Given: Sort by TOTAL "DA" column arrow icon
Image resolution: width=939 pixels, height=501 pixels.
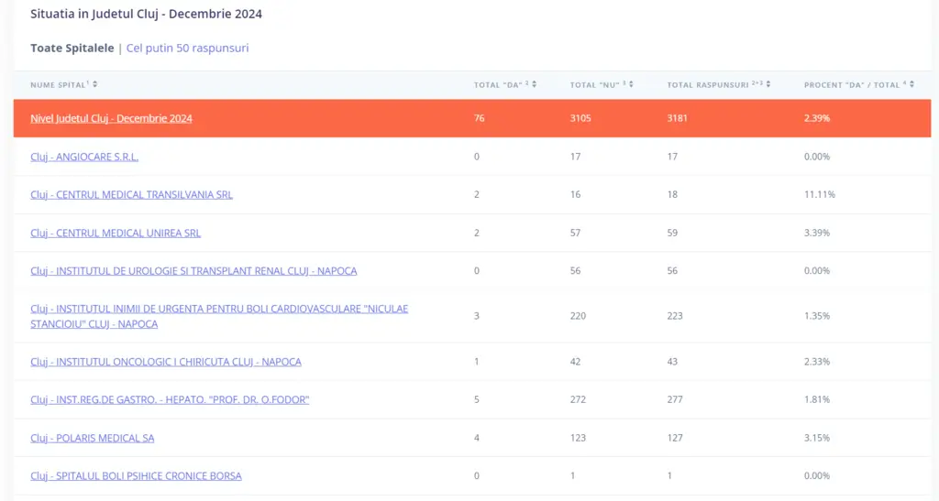Looking at the screenshot, I should (535, 84).
